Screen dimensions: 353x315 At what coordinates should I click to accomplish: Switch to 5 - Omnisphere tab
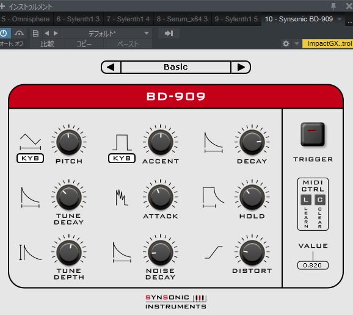pos(26,19)
